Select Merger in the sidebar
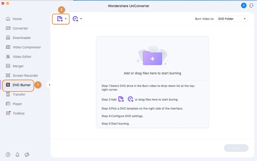257x161 pixels. pos(18,66)
